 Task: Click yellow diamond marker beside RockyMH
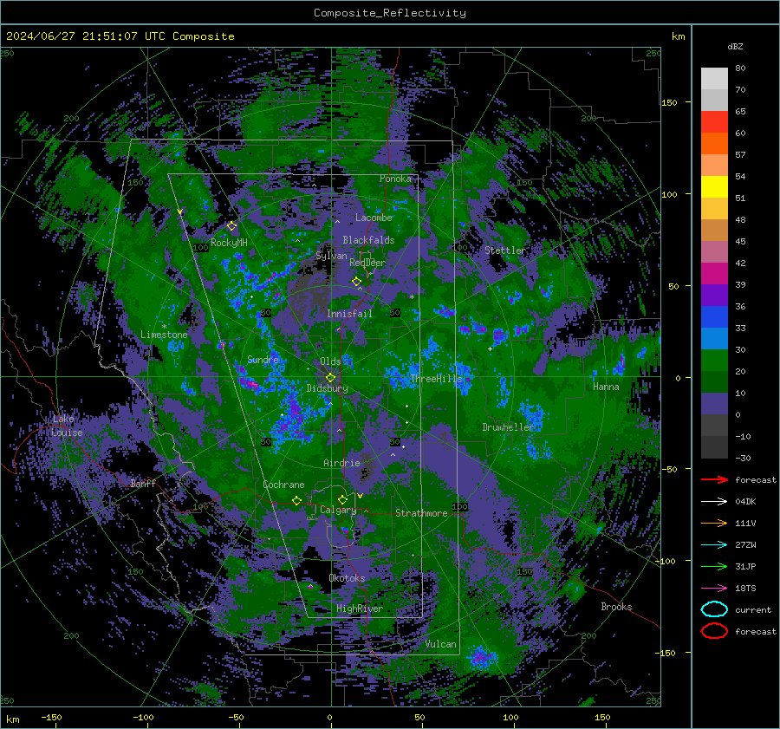(231, 226)
